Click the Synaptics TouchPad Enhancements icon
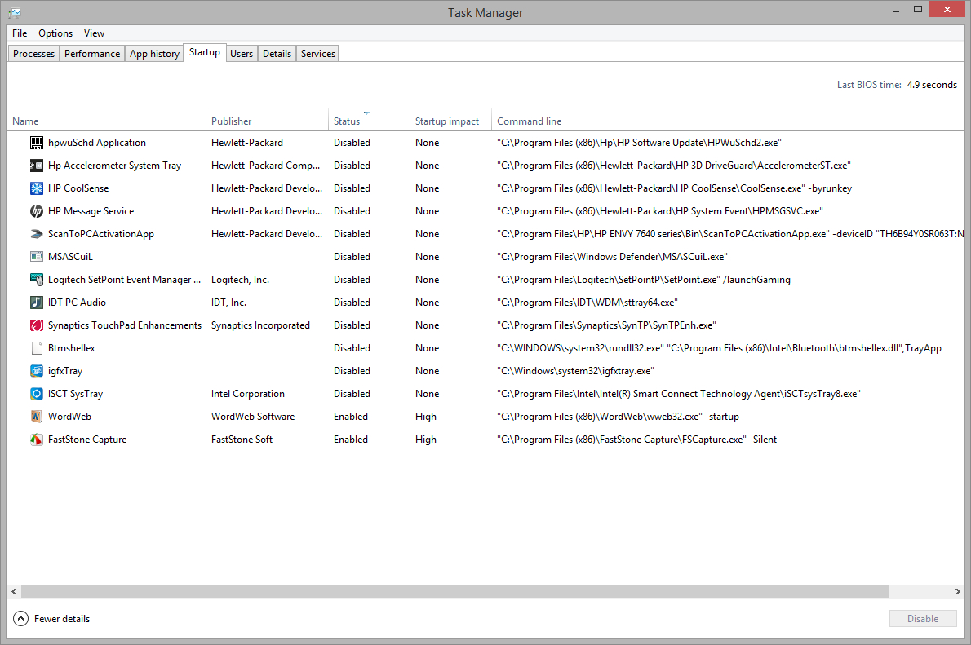This screenshot has width=971, height=645. 37,325
